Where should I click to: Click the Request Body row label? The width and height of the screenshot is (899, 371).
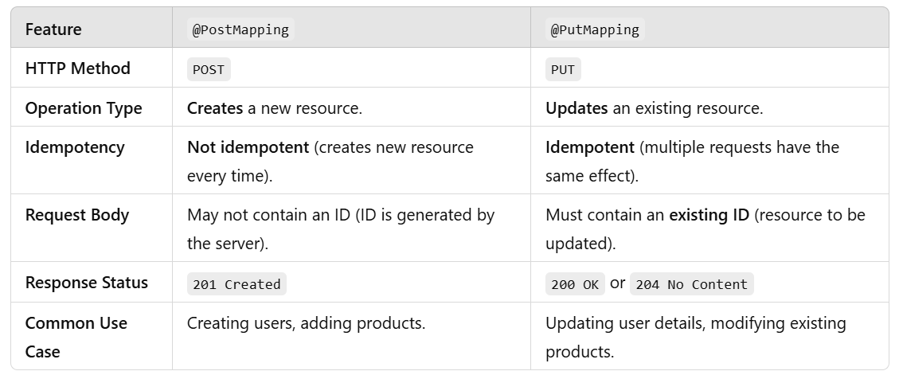click(x=77, y=215)
